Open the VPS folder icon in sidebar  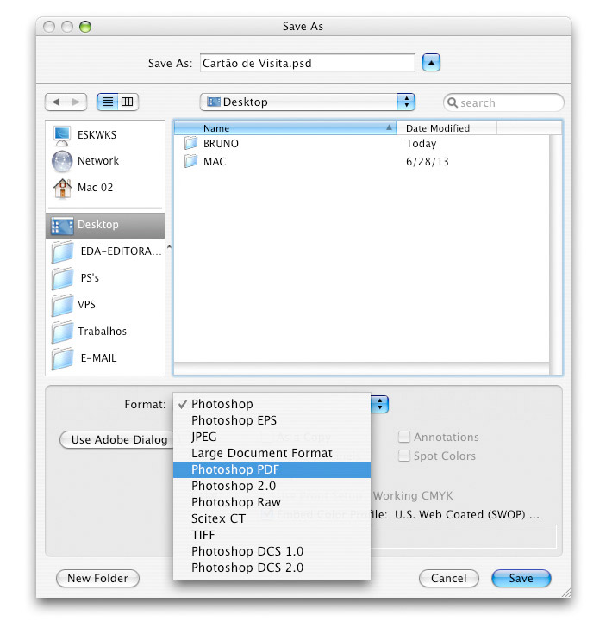coord(62,305)
